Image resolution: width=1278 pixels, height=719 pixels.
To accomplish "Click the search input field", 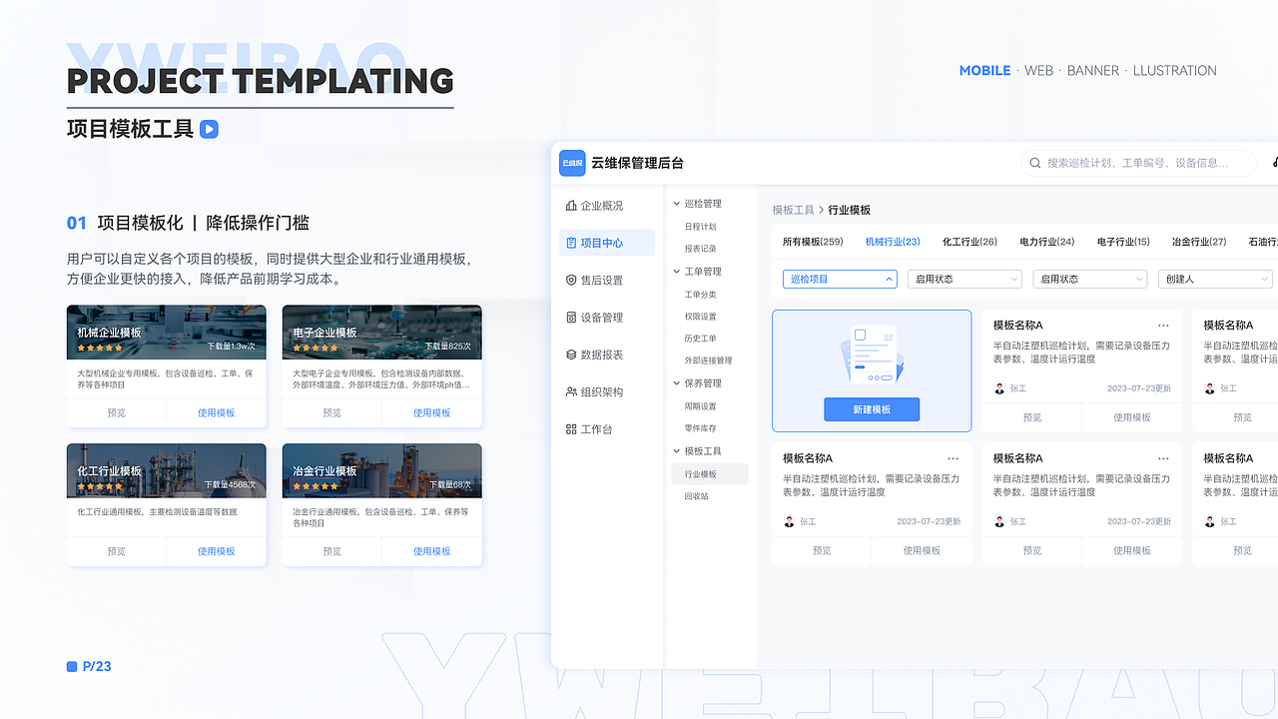I will (1139, 163).
